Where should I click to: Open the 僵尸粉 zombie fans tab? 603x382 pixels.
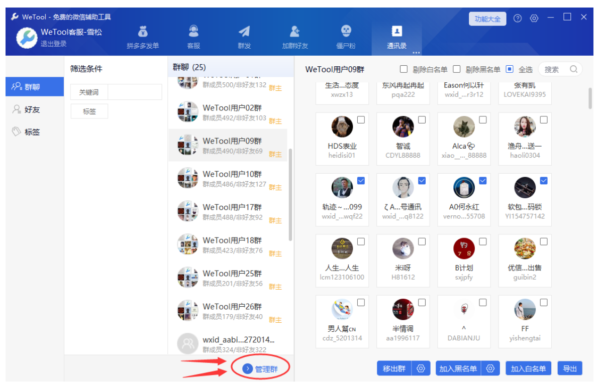(346, 38)
